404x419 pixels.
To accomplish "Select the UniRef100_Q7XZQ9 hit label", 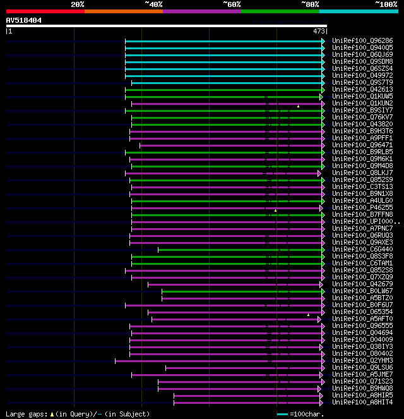I will pos(362,277).
